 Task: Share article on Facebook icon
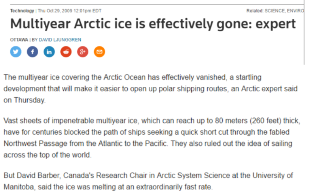click(x=33, y=52)
